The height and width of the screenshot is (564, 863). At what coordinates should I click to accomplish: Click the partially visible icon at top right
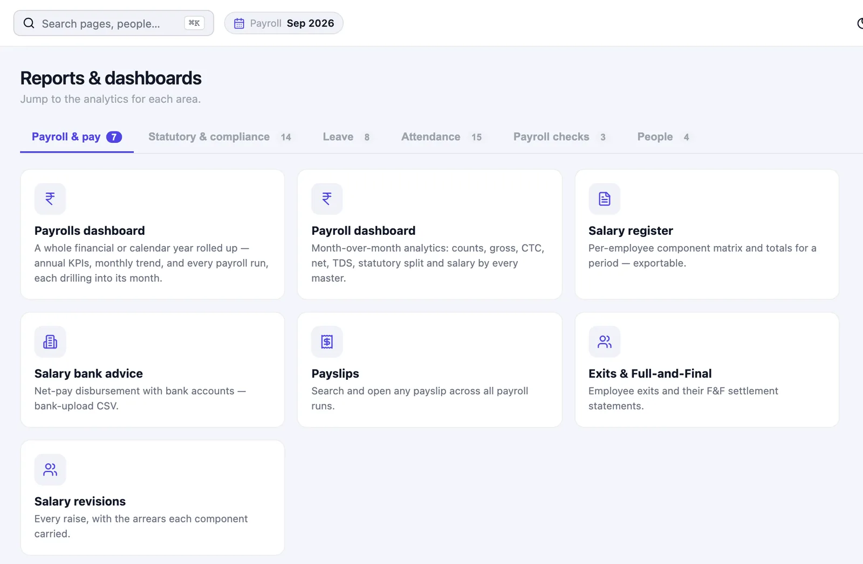pyautogui.click(x=860, y=23)
